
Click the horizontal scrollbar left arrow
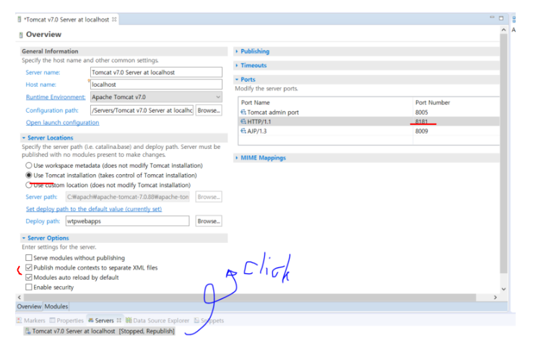[19, 297]
